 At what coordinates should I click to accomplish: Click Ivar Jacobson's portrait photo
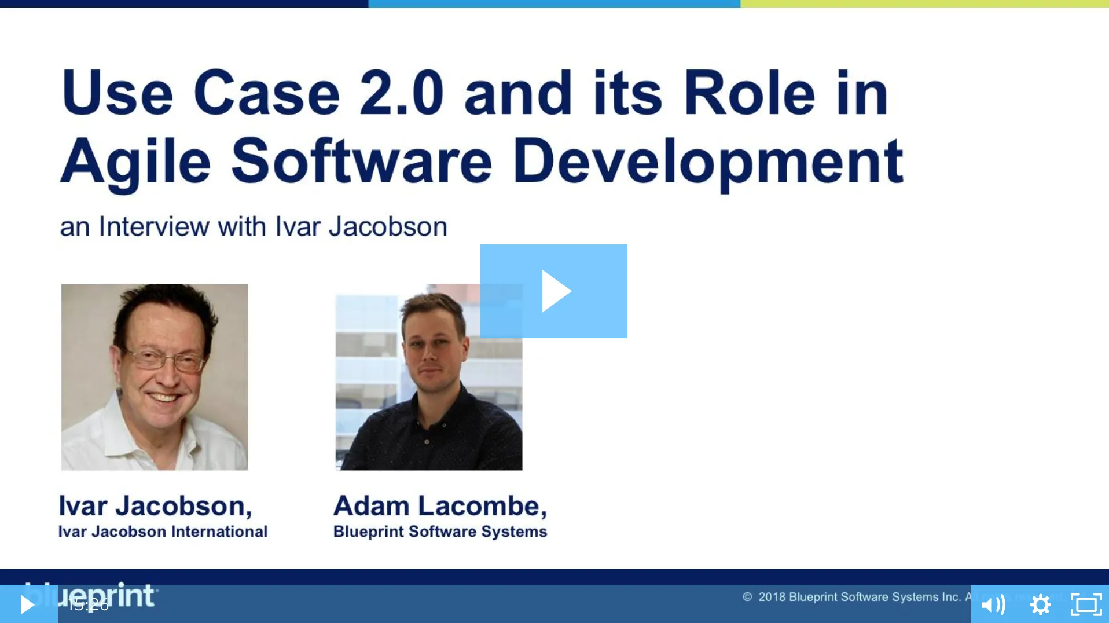[x=155, y=377]
